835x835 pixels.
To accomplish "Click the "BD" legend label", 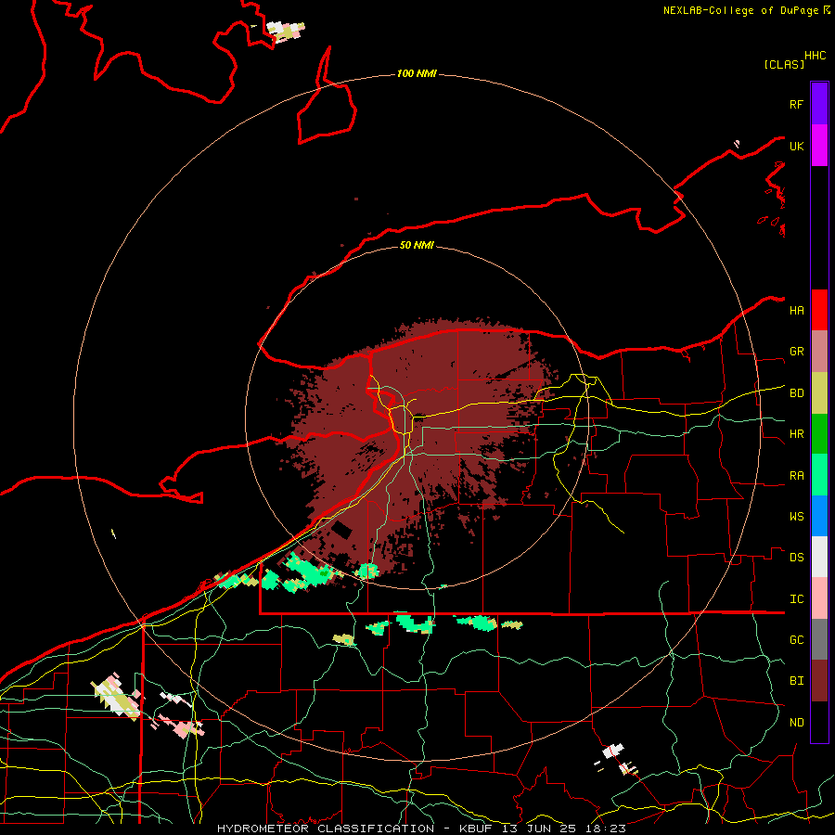I will pyautogui.click(x=796, y=393).
